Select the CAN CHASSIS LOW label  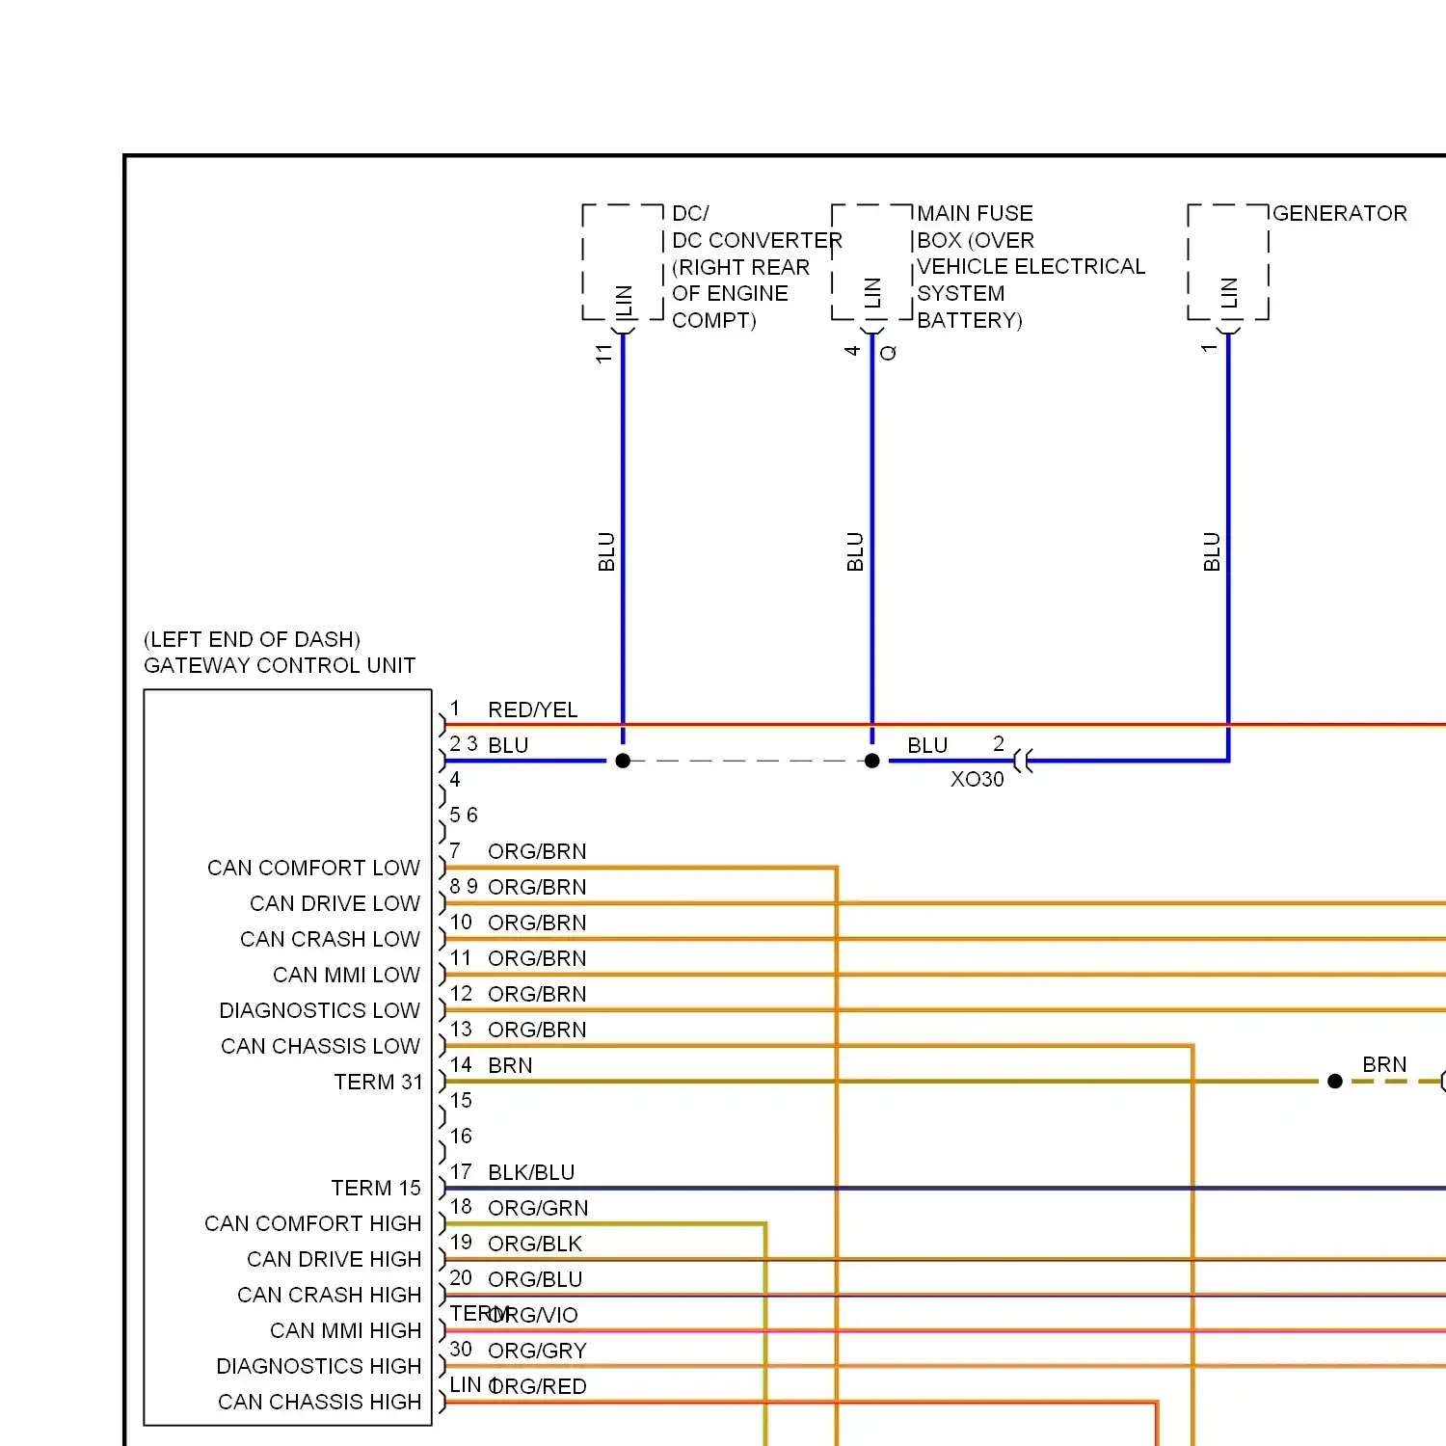tap(320, 1046)
